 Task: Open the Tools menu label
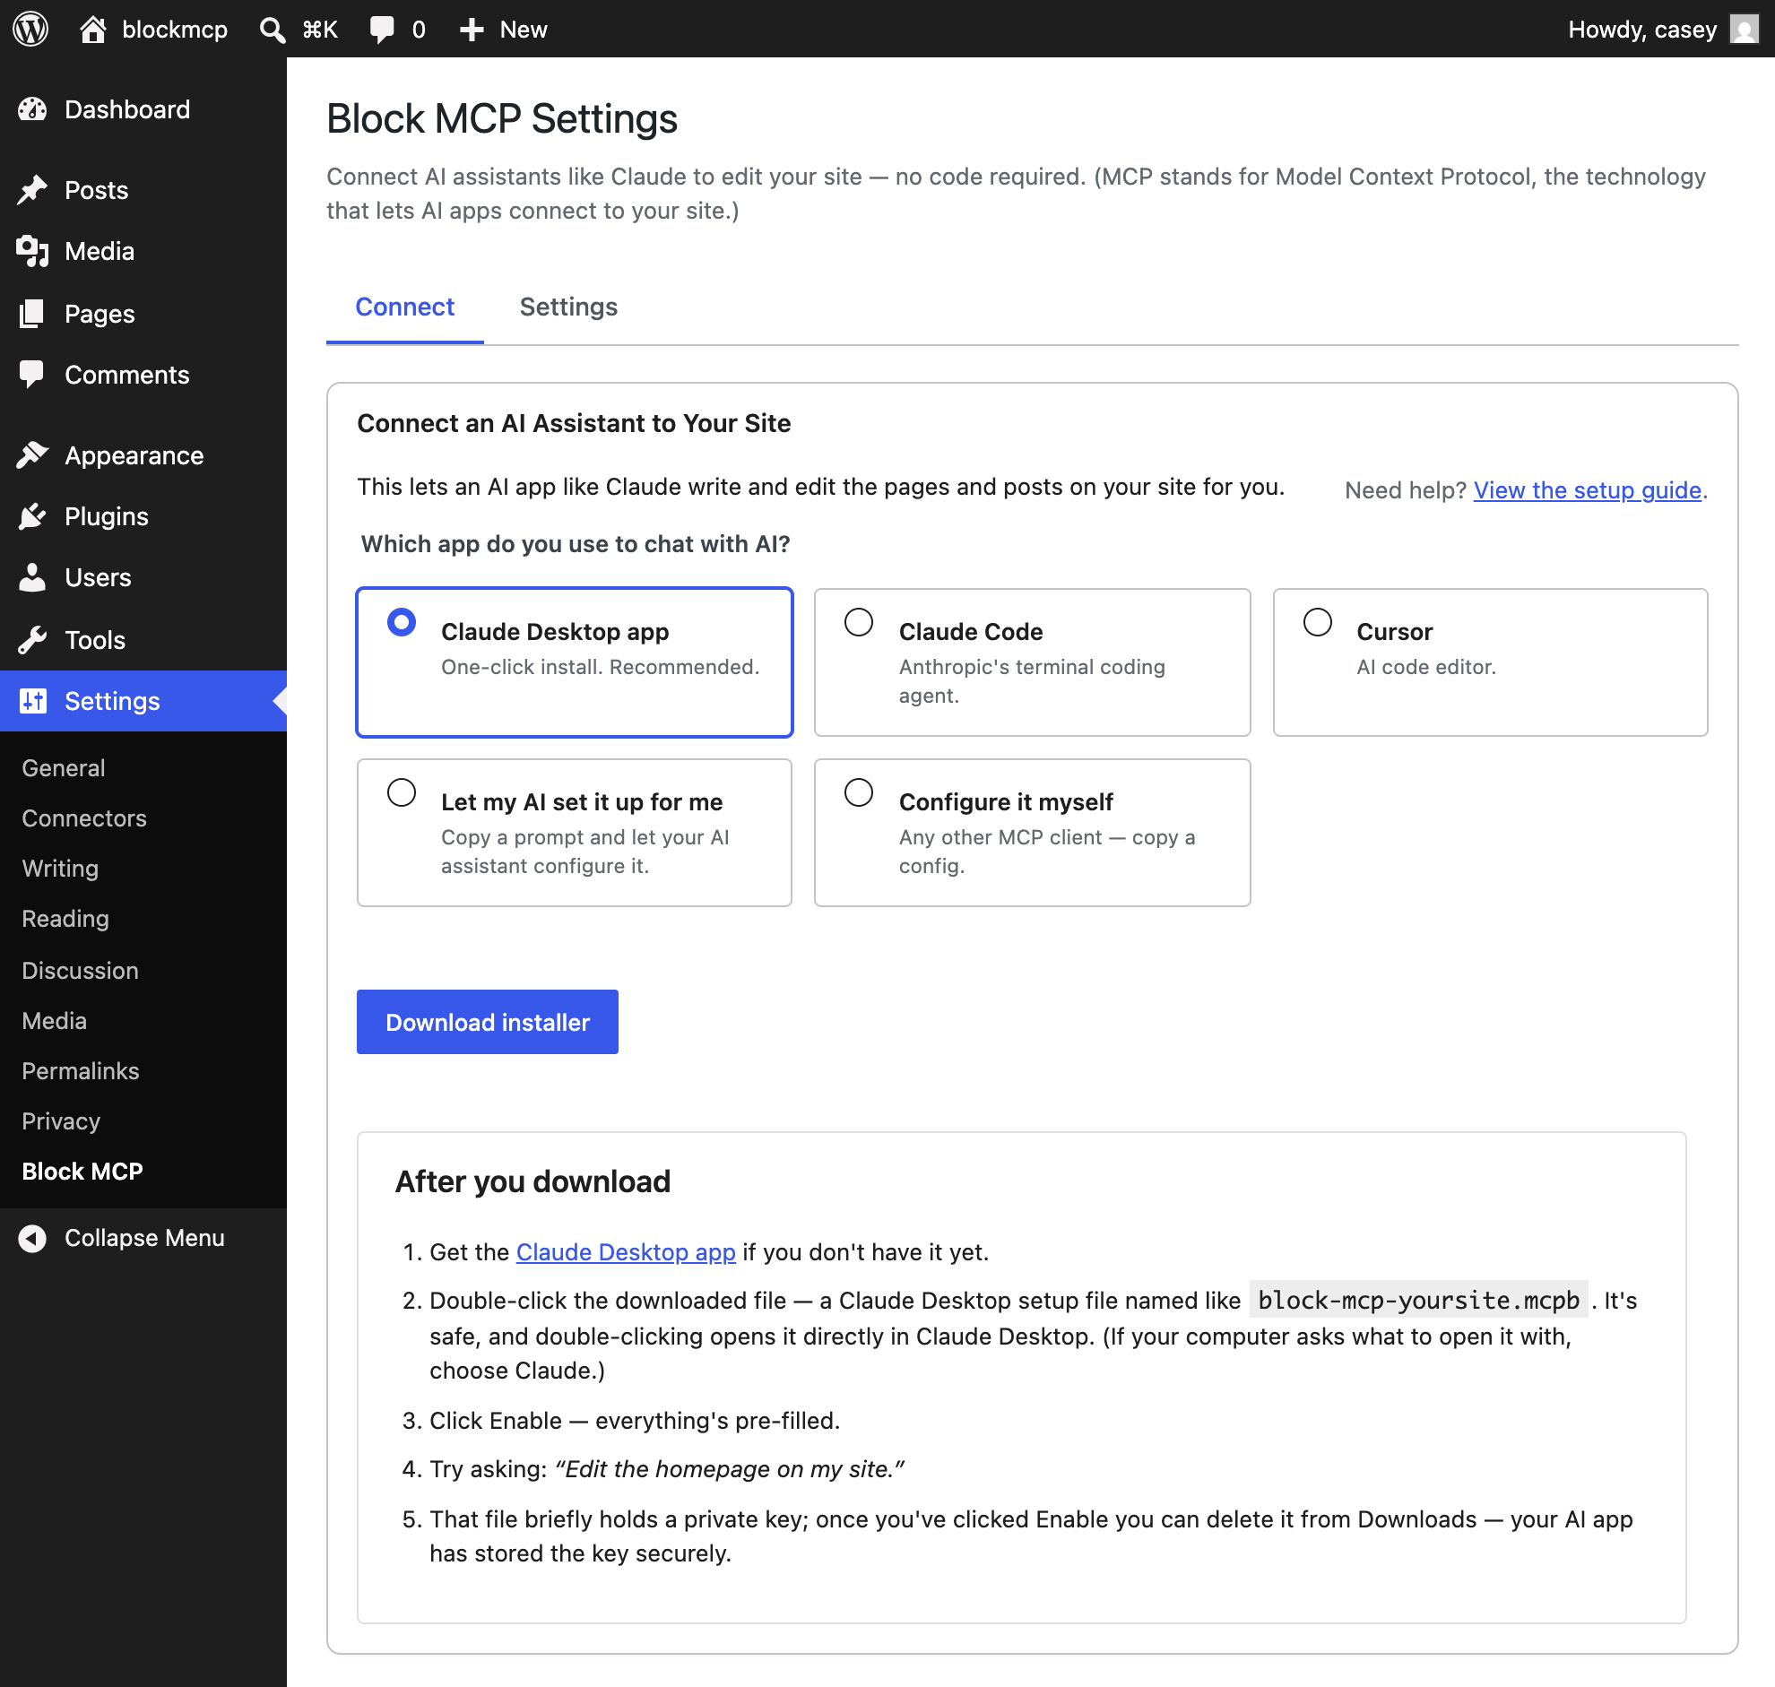tap(94, 639)
